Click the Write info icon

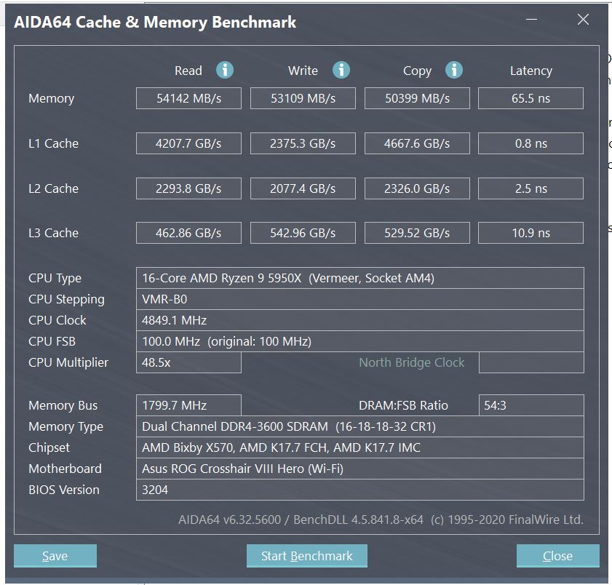pyautogui.click(x=341, y=71)
